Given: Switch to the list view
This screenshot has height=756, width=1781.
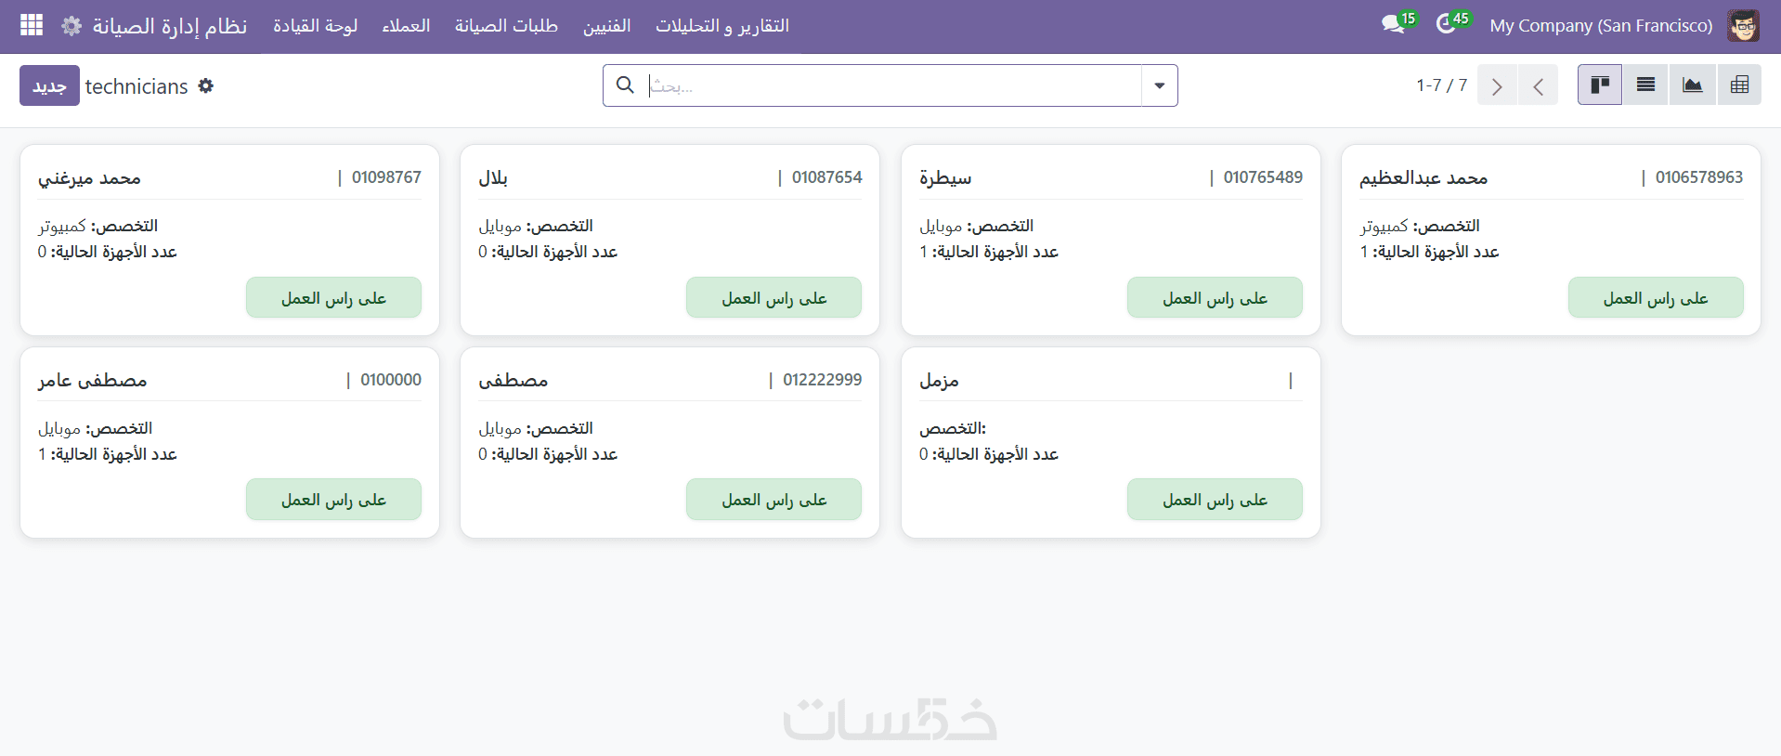Looking at the screenshot, I should tap(1645, 85).
